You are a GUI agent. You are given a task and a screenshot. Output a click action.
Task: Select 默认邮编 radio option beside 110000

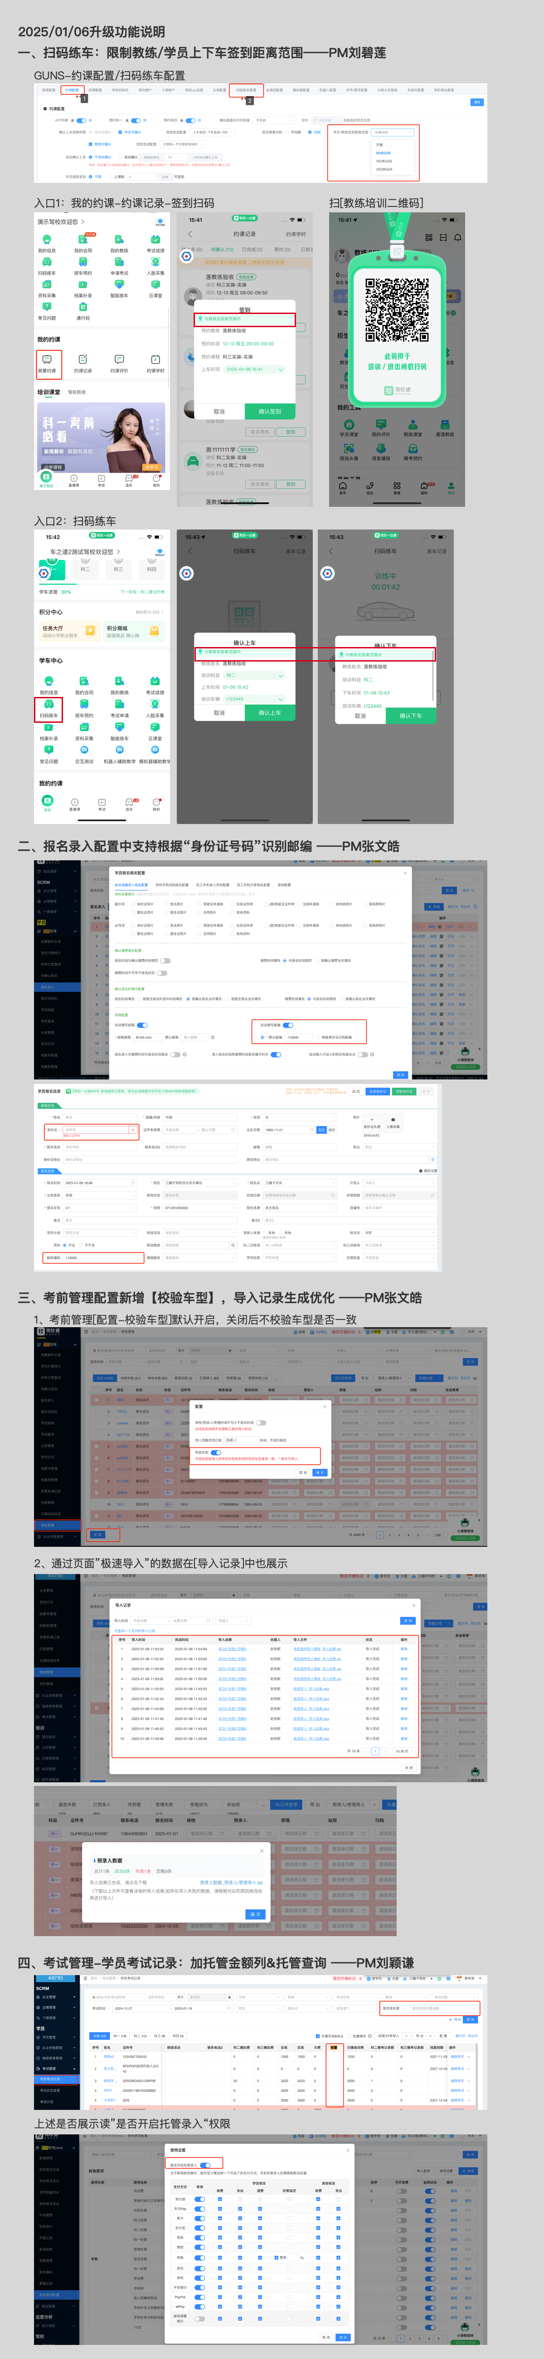[262, 1038]
